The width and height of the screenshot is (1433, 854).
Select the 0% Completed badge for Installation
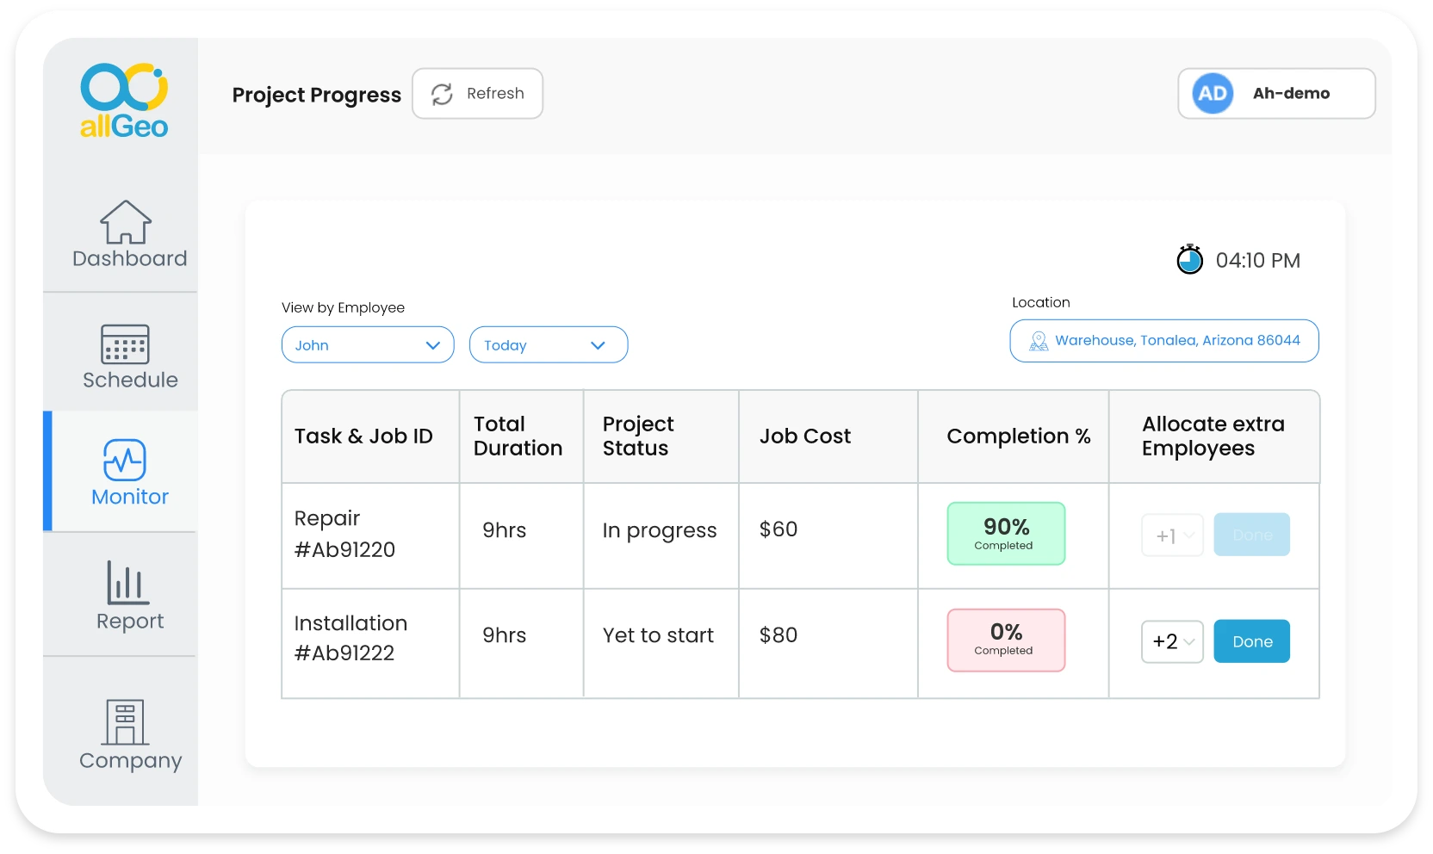(1005, 640)
